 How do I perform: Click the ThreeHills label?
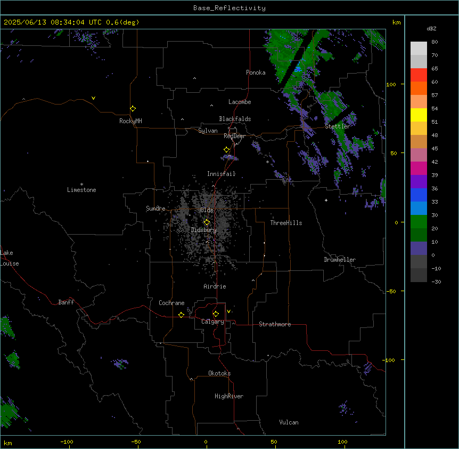click(286, 223)
